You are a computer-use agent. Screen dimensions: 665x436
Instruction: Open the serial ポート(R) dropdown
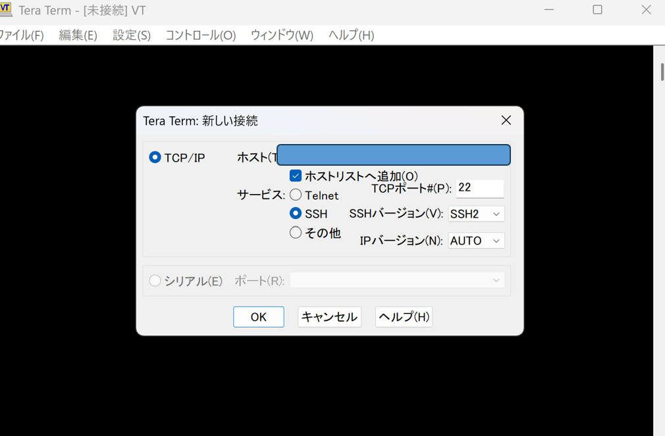[x=398, y=281]
